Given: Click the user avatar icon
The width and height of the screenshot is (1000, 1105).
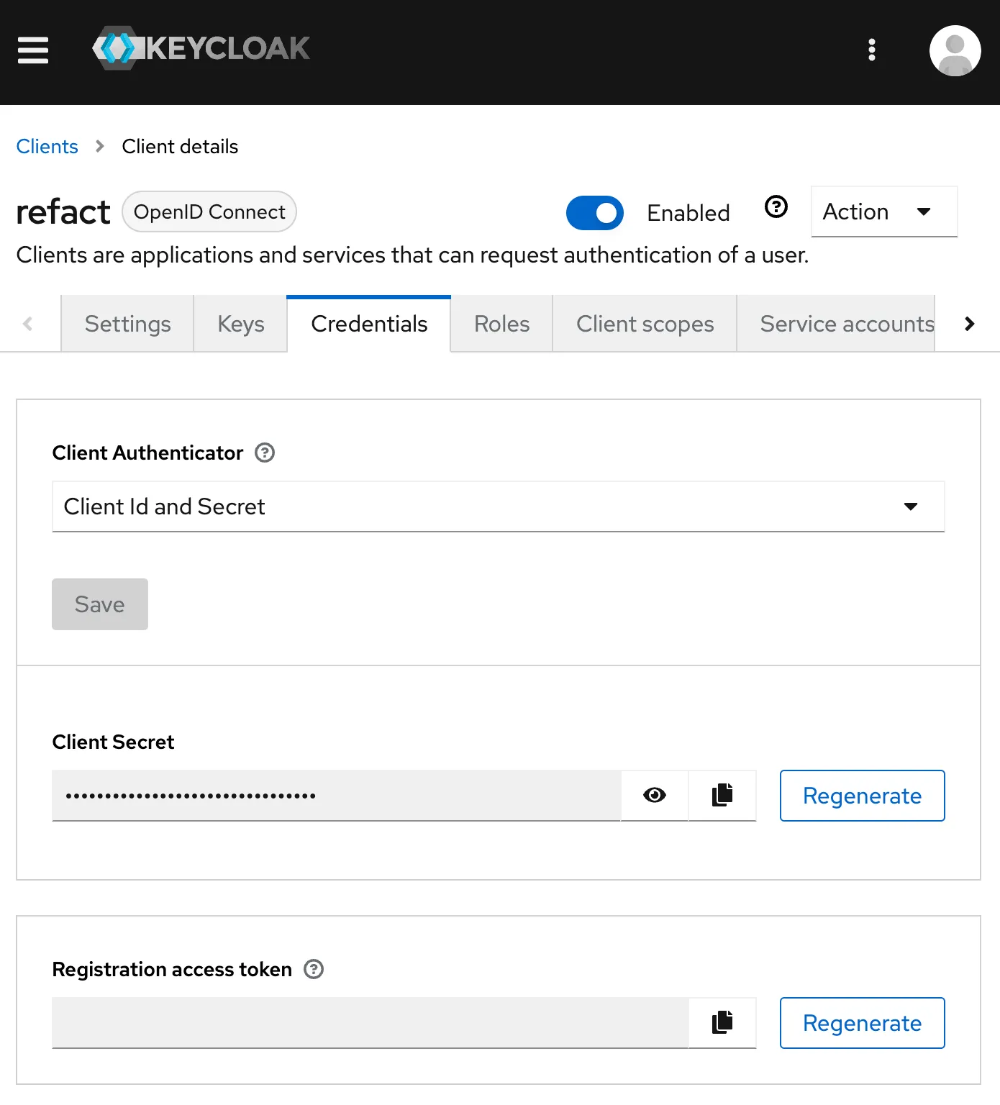Looking at the screenshot, I should [x=955, y=50].
